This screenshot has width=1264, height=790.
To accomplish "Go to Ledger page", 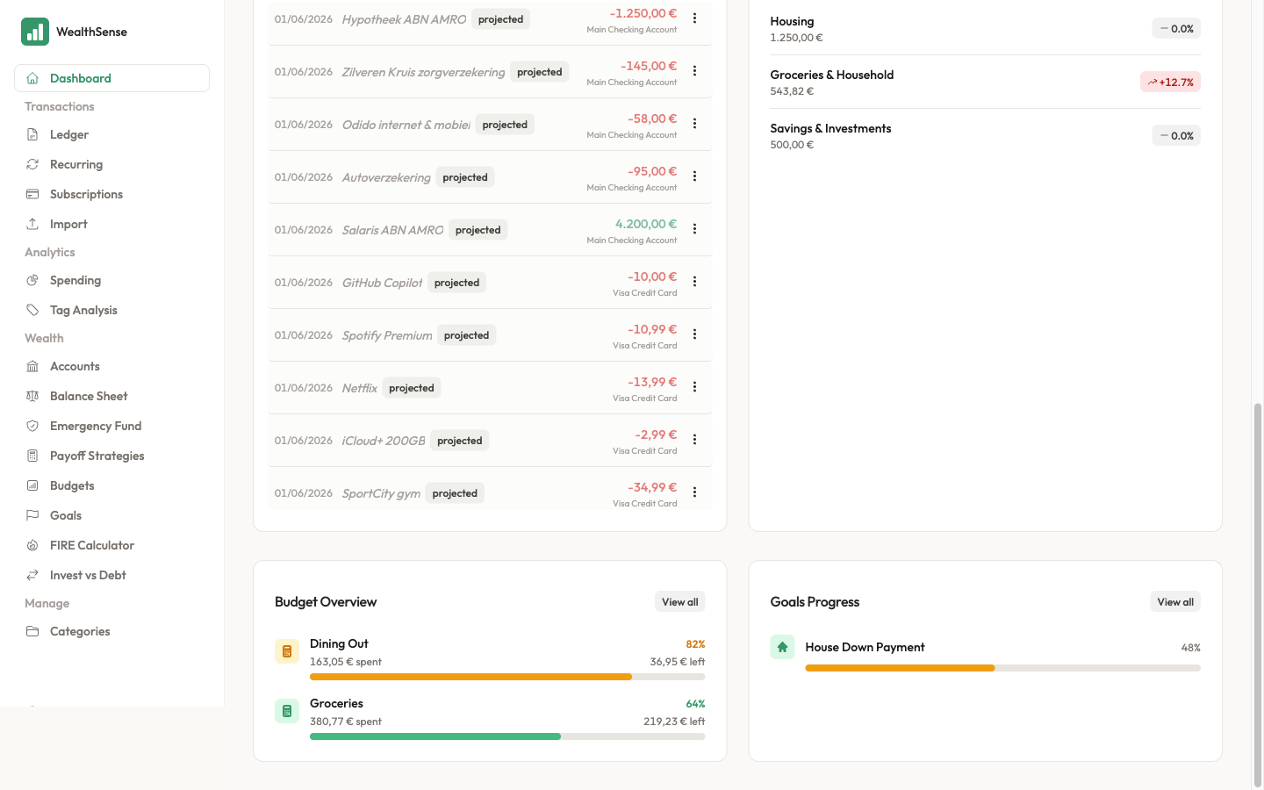I will tap(111, 134).
